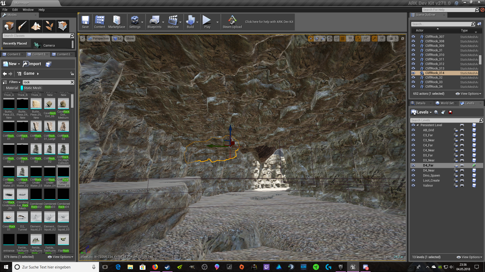Open the Perspective viewport menu

coord(98,39)
